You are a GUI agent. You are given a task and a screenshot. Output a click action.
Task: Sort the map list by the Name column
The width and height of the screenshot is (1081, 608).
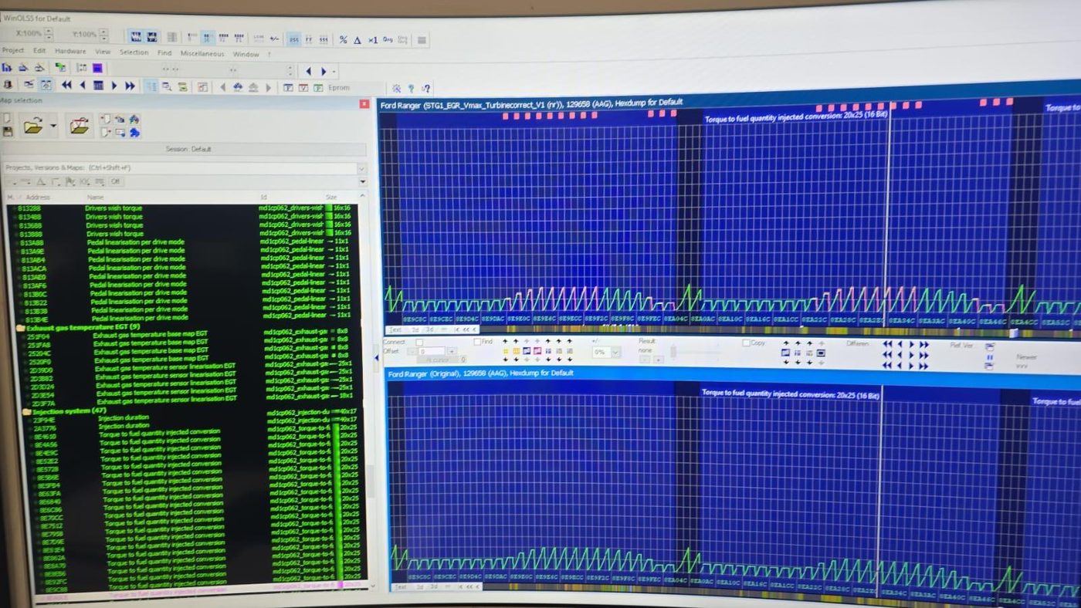click(x=97, y=198)
